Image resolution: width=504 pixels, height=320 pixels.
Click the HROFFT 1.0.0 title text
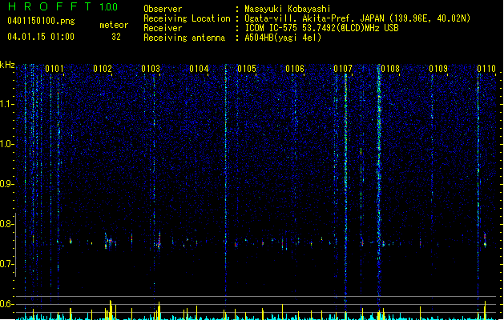click(x=63, y=6)
